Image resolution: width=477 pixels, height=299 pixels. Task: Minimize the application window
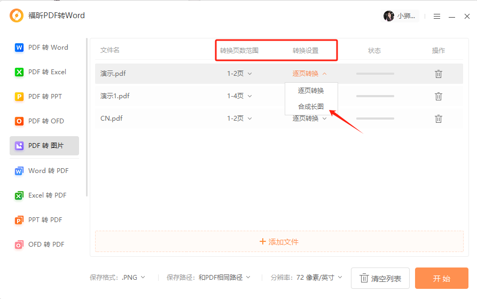[x=452, y=17]
